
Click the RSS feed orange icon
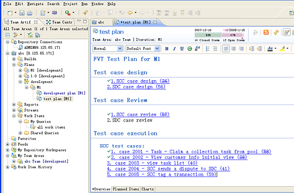[x=266, y=32]
